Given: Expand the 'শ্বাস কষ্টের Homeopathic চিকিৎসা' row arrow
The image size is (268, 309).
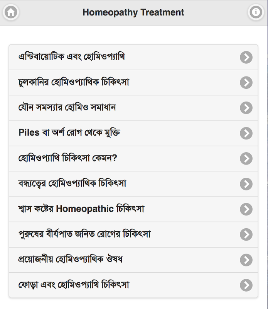Looking at the screenshot, I should pyautogui.click(x=246, y=209).
